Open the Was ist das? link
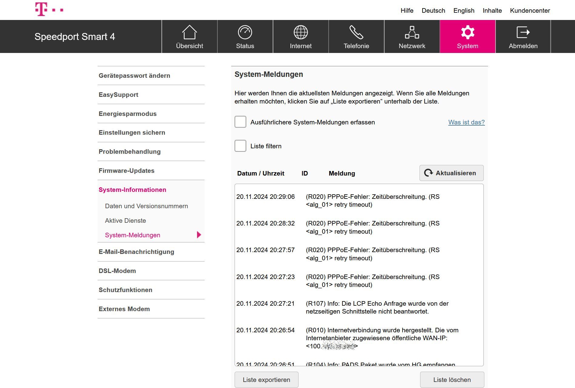Image resolution: width=575 pixels, height=388 pixels. pyautogui.click(x=466, y=122)
